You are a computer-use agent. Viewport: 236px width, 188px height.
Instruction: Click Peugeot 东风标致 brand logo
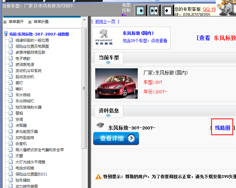pos(104,37)
